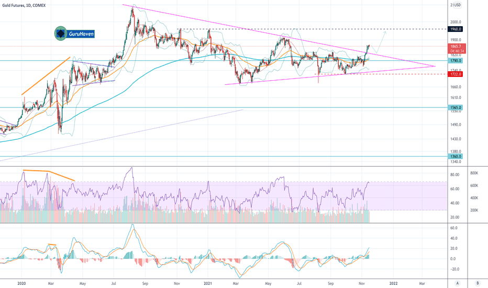Click the 2020 label on time axis

[x=21, y=283]
